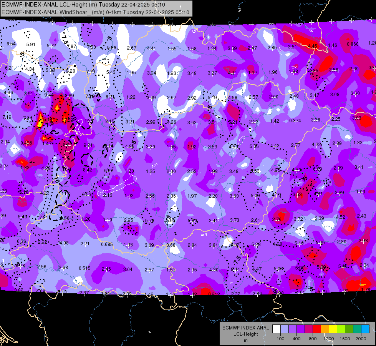This screenshot has height=346, width=376.
Task: Click the wind shear value '2.13'
Action: click(108, 195)
